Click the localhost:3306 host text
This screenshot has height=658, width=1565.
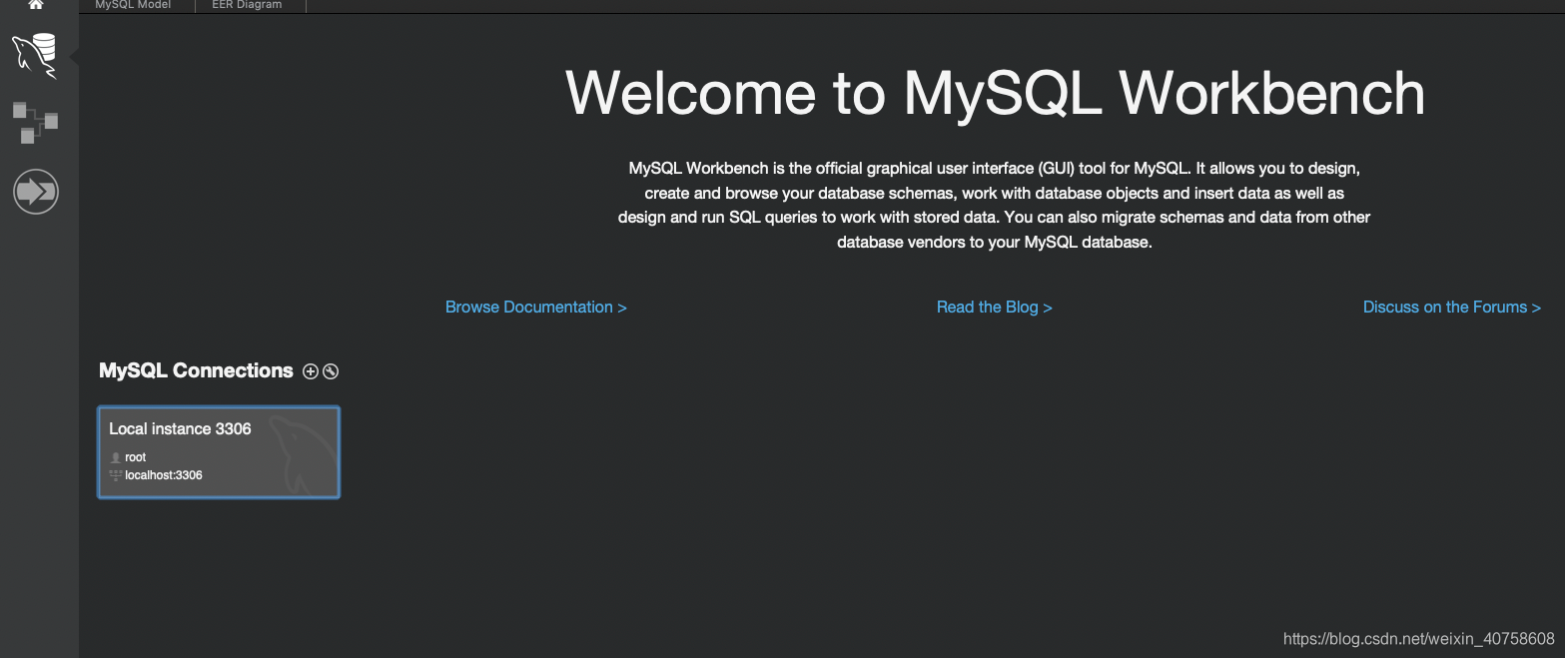coord(164,475)
